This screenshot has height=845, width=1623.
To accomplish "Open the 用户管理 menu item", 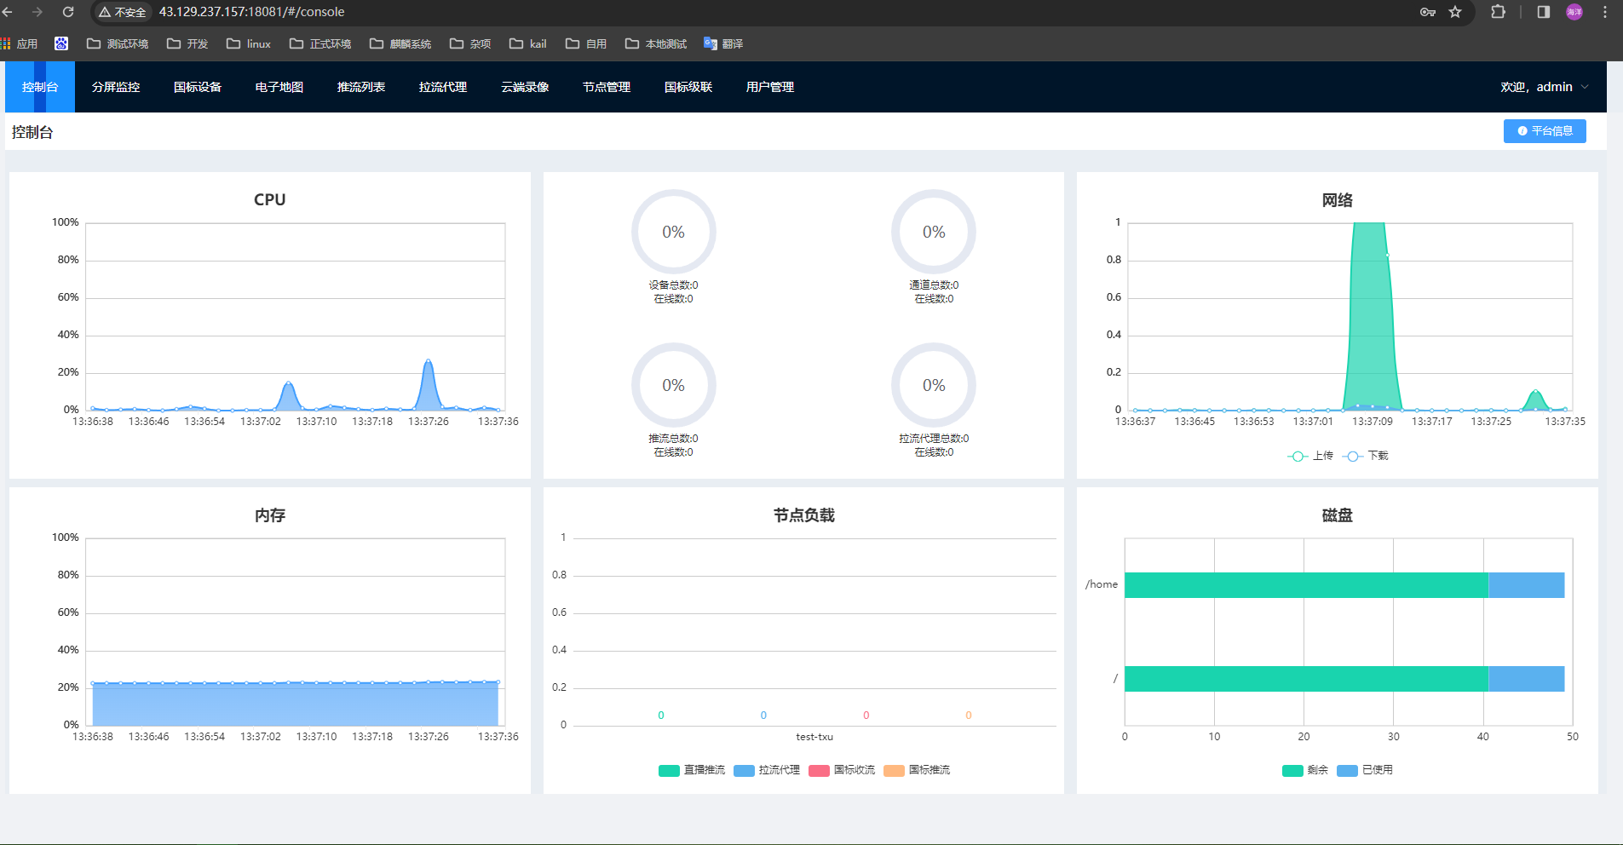I will coord(770,87).
